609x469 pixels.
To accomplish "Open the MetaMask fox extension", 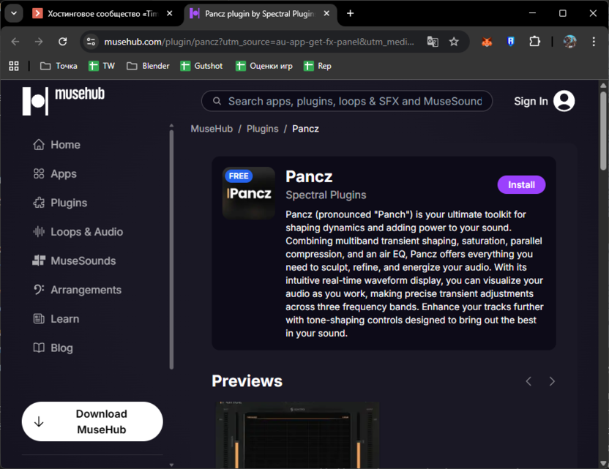I will (x=487, y=42).
